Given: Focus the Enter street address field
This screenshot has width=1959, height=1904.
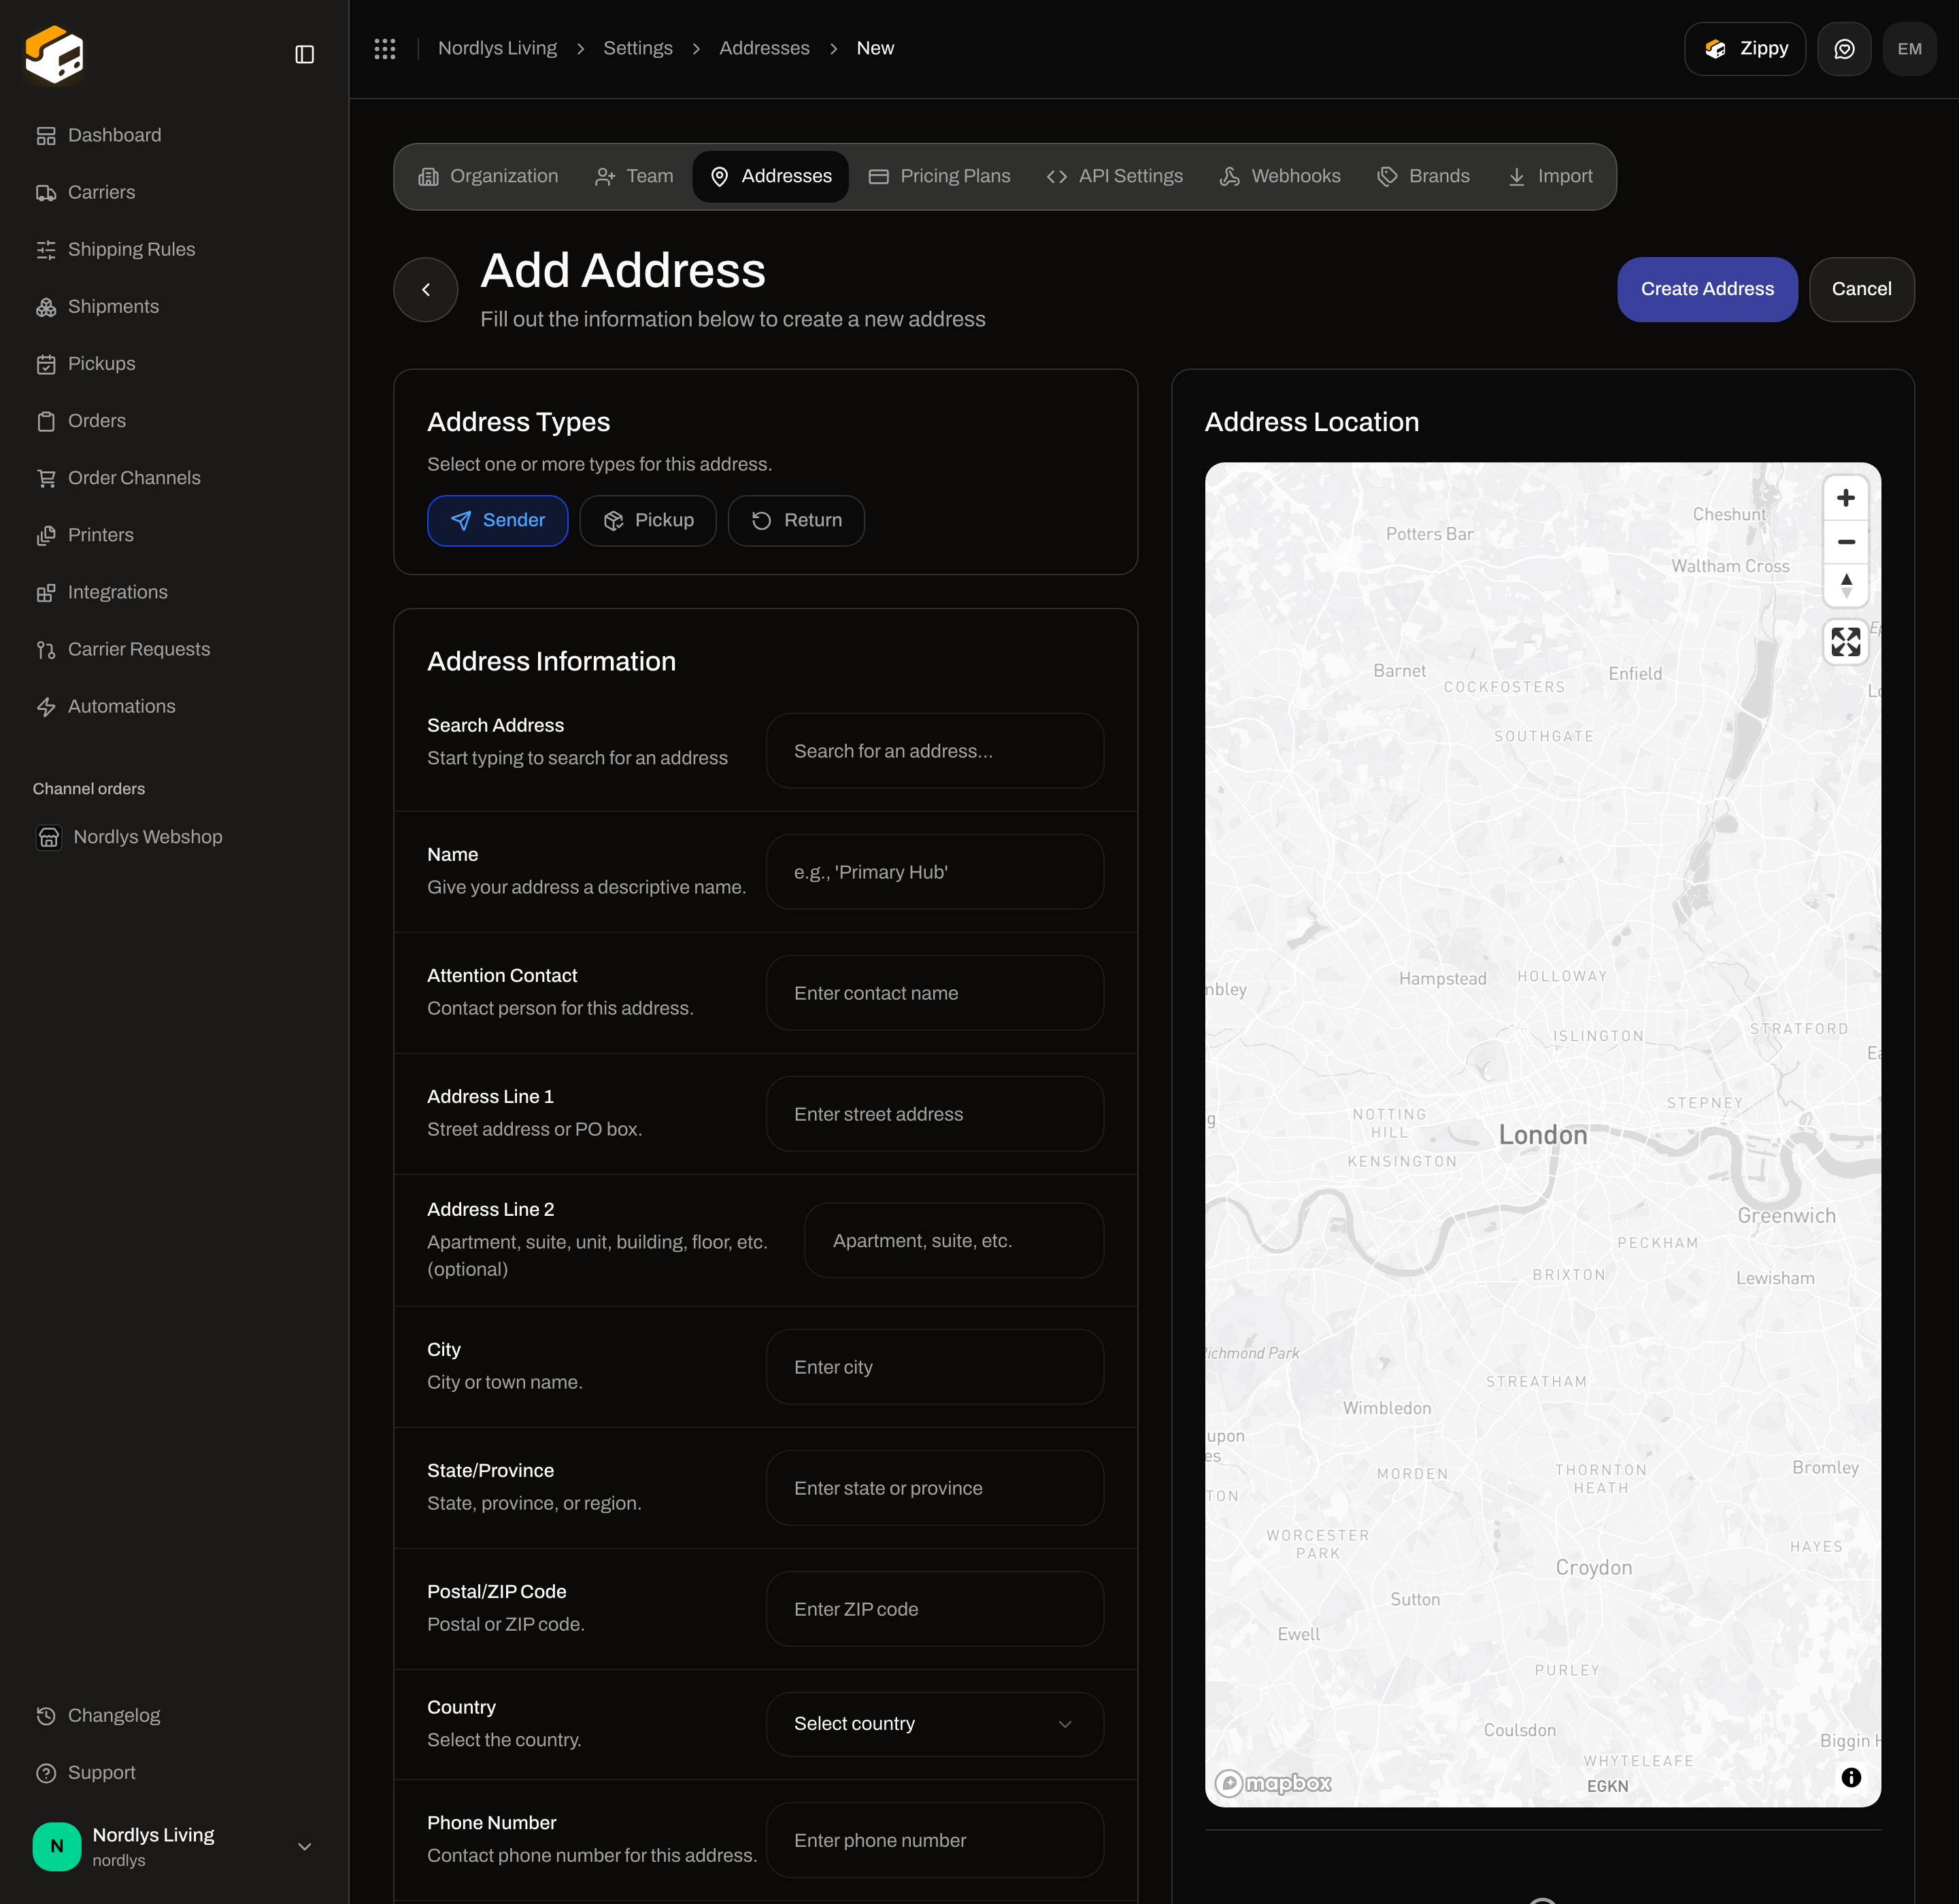Looking at the screenshot, I should click(x=935, y=1114).
